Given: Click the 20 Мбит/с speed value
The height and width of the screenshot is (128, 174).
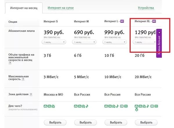Looking at the screenshot, I should (143, 77).
